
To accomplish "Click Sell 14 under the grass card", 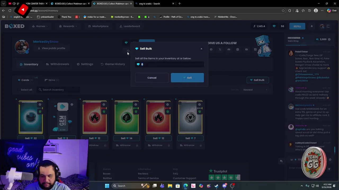I will click(x=127, y=138).
